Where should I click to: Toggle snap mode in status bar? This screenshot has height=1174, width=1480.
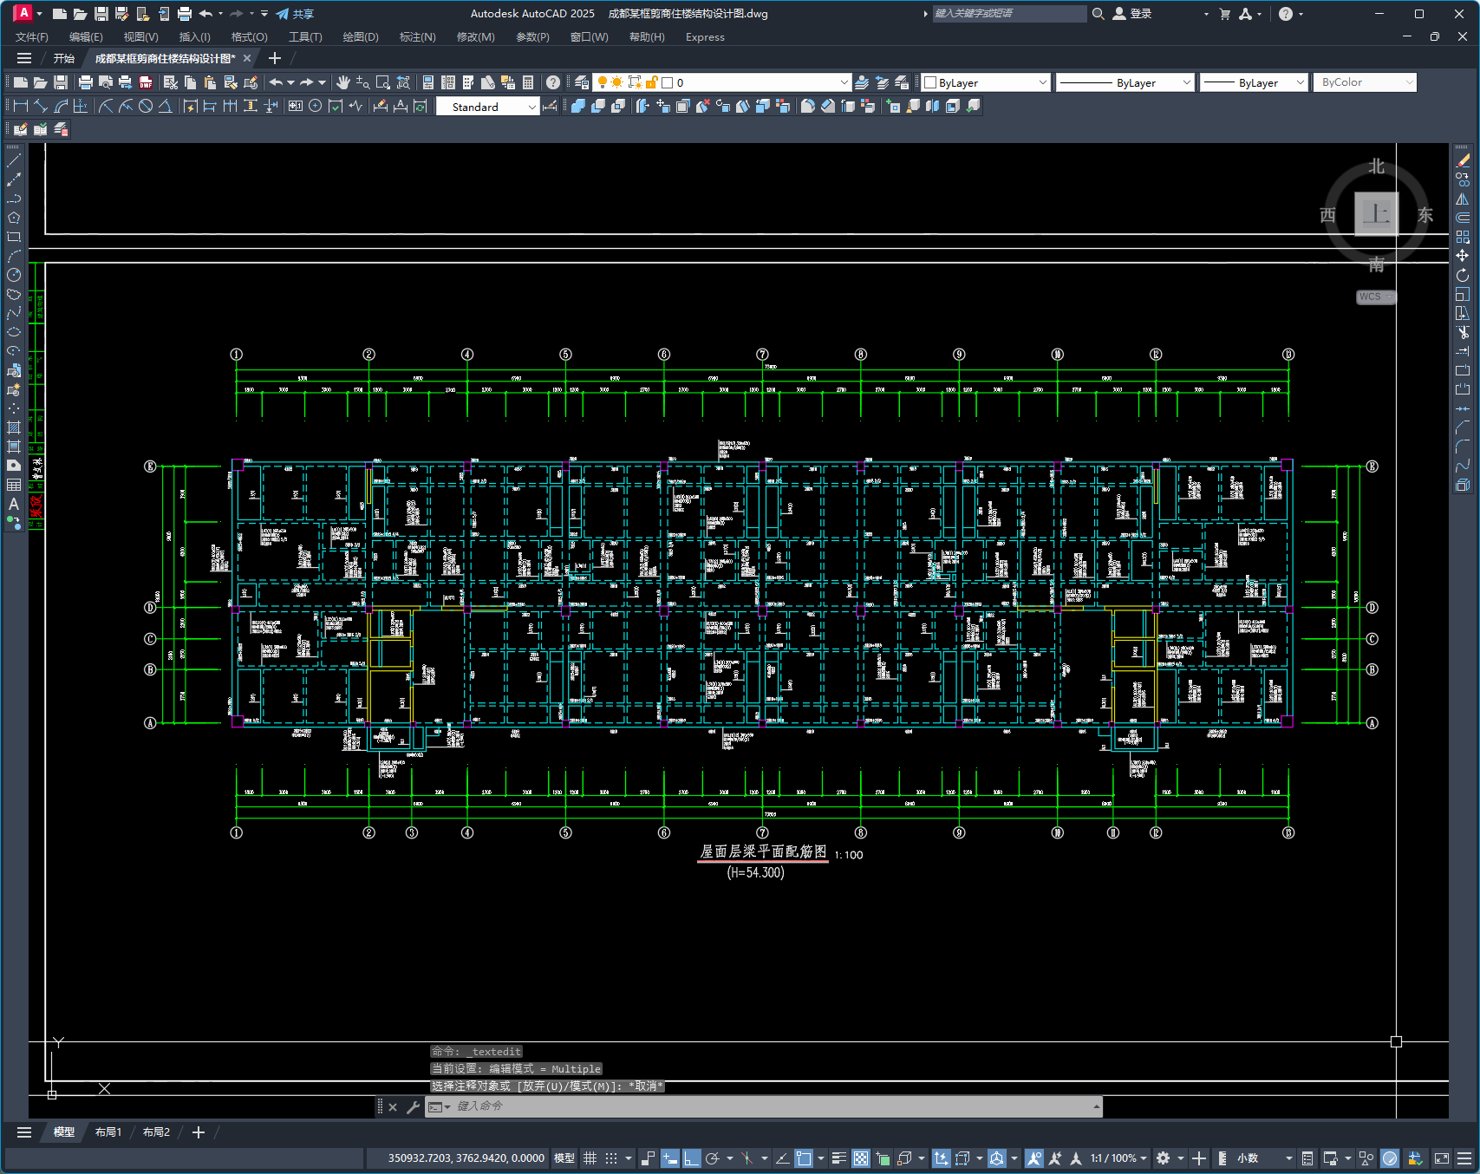tap(611, 1158)
